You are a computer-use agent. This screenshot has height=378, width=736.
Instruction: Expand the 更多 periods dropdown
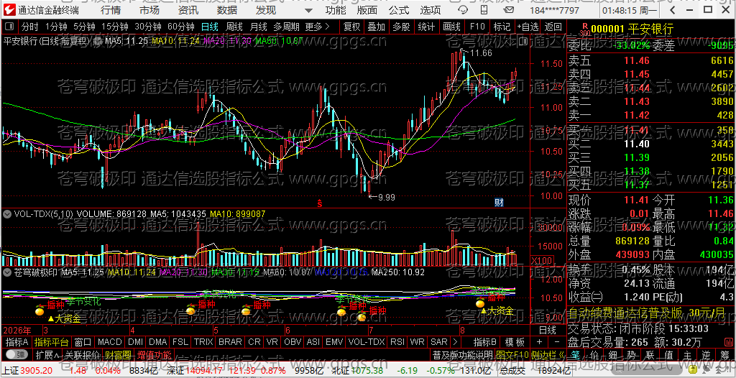(317, 27)
